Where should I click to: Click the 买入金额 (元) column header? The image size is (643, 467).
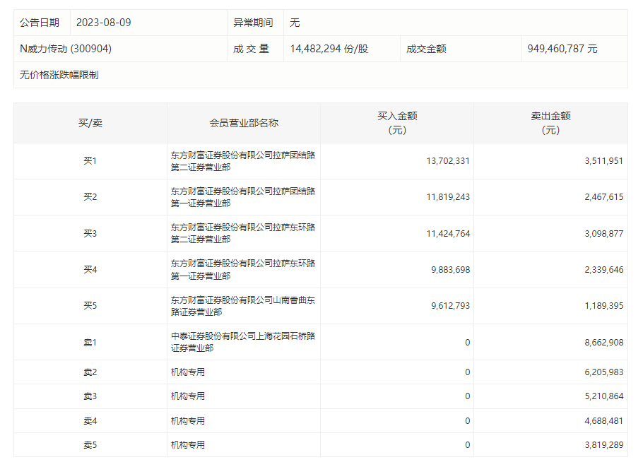click(x=397, y=123)
